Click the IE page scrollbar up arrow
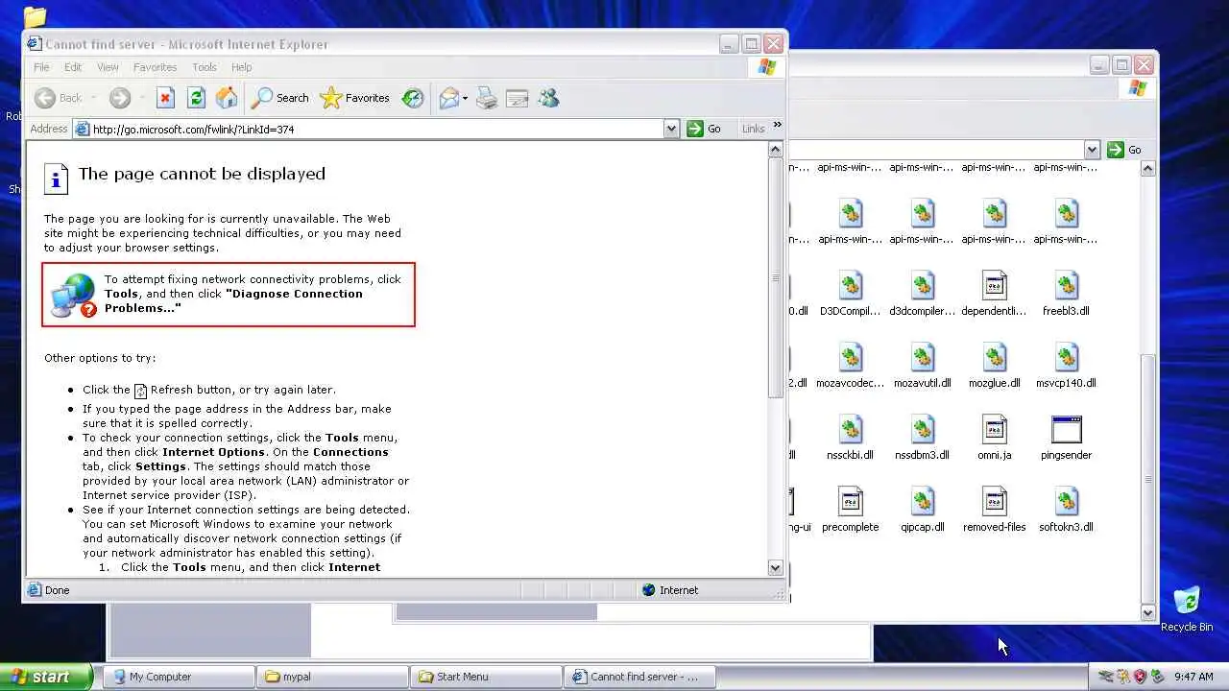Screen dimensions: 1229x691 tap(776, 150)
